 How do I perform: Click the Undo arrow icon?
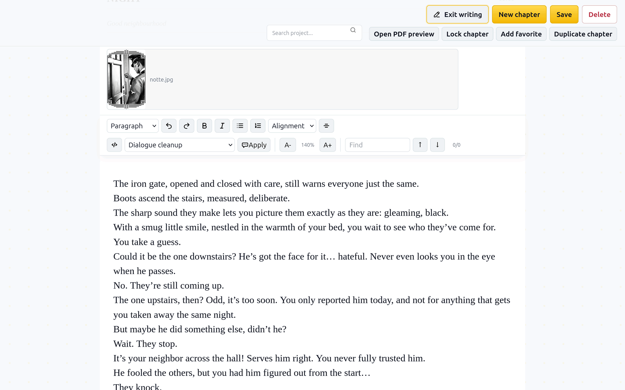[169, 126]
